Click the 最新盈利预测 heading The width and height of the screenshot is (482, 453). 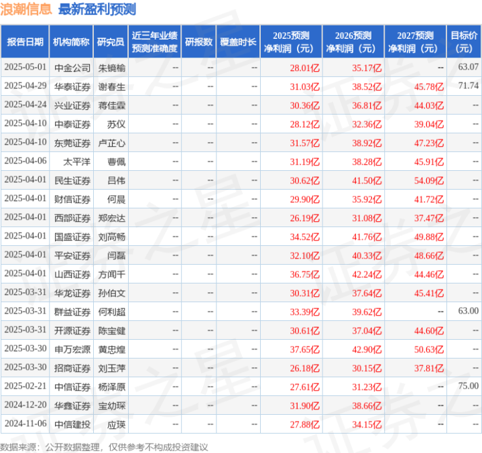tap(97, 9)
